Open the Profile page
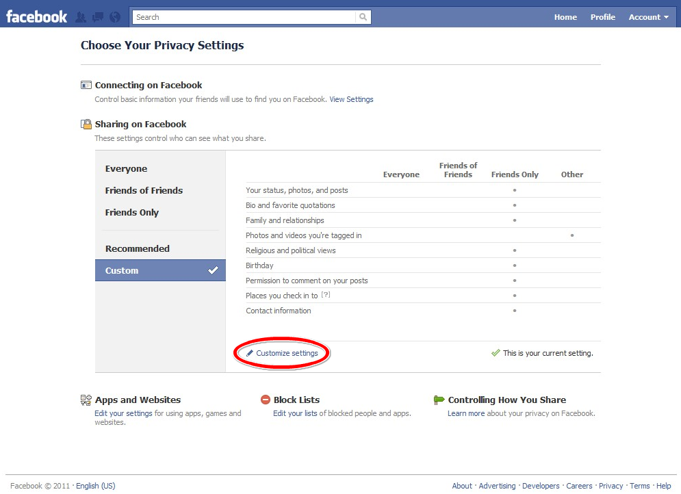 coord(603,17)
